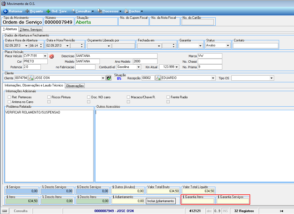The image size is (294, 214).
Task: Open the Fechada em date dropdown
Action: 159,46
